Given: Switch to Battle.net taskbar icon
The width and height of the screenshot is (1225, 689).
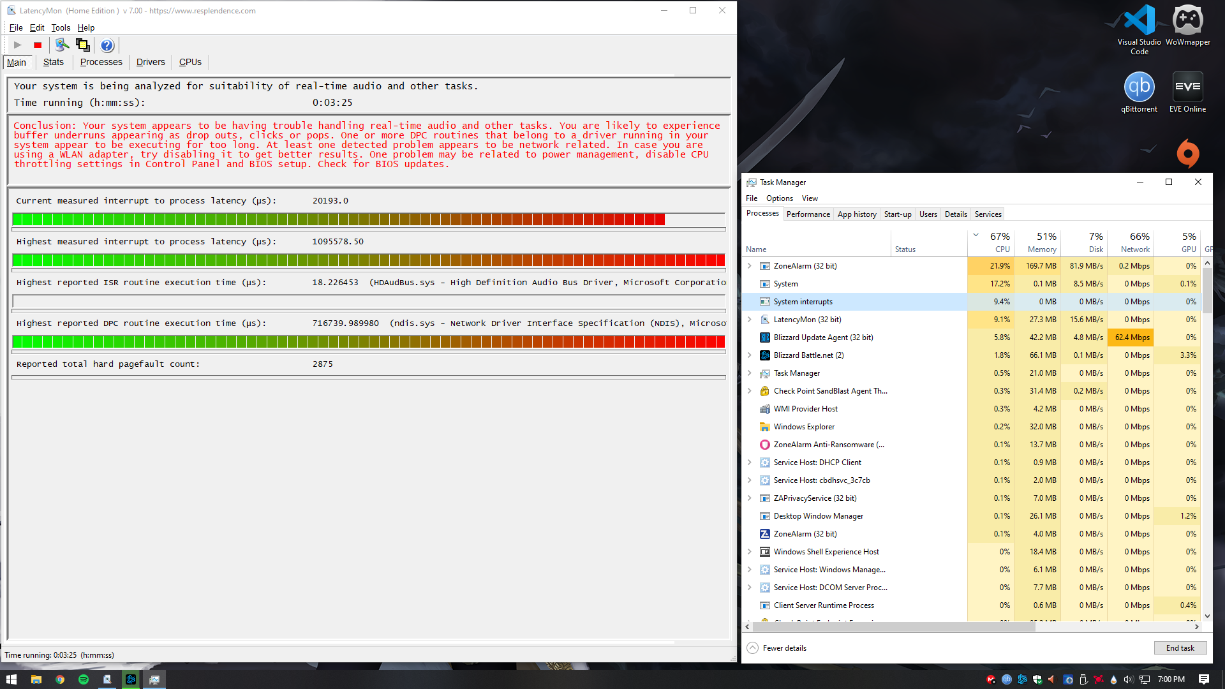Looking at the screenshot, I should (x=131, y=679).
